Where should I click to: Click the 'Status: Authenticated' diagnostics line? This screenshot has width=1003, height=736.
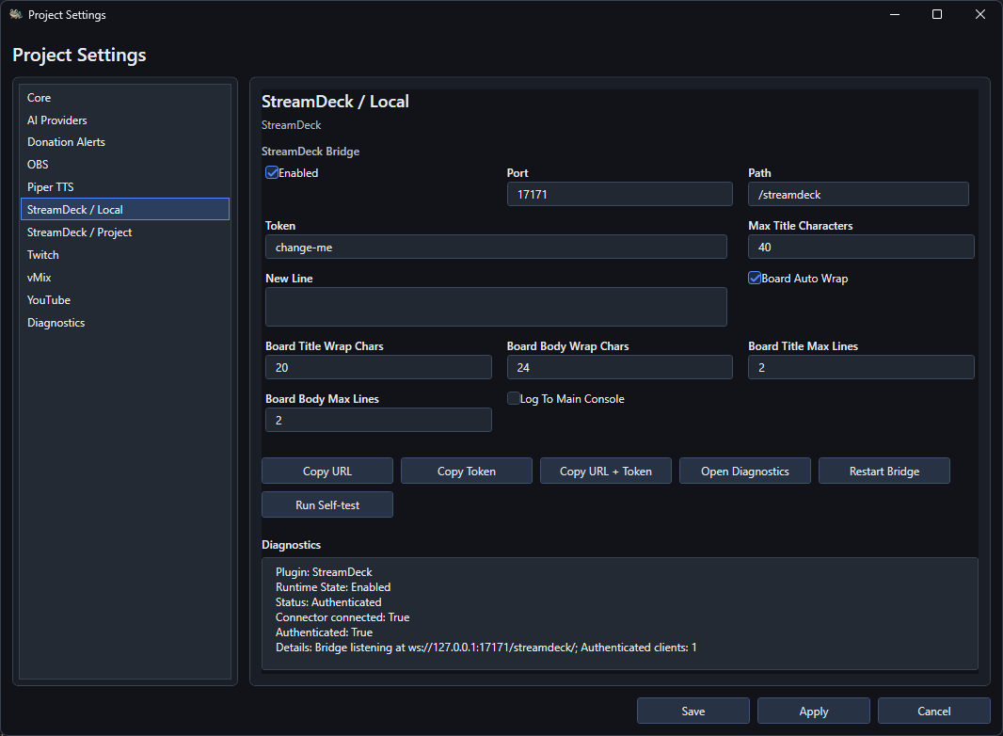328,602
